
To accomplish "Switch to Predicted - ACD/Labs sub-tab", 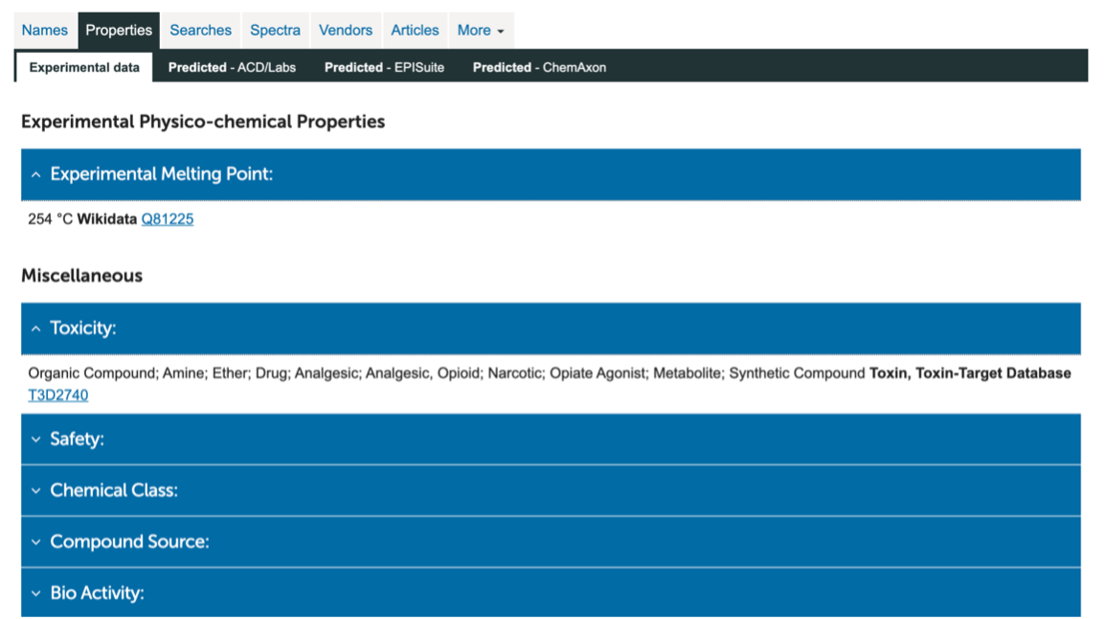I will coord(232,68).
